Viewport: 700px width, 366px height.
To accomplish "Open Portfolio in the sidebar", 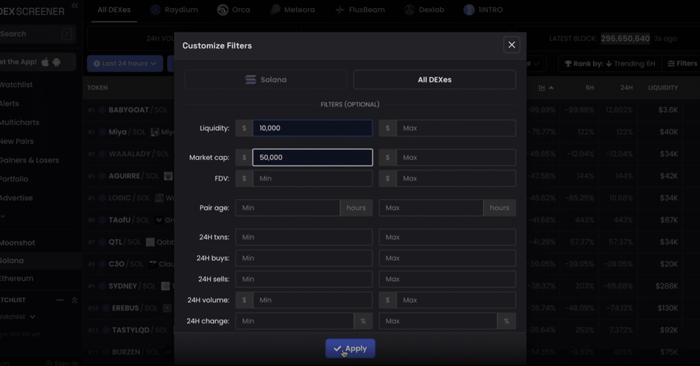I will [x=14, y=179].
